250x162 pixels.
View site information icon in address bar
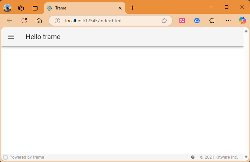coord(57,21)
